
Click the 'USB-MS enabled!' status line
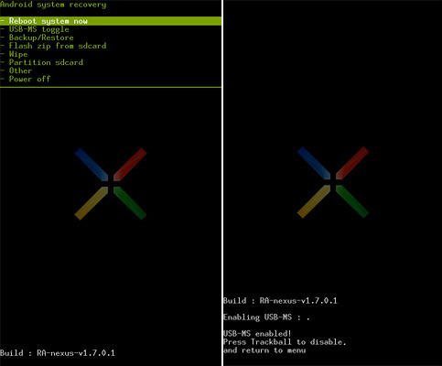[257, 333]
